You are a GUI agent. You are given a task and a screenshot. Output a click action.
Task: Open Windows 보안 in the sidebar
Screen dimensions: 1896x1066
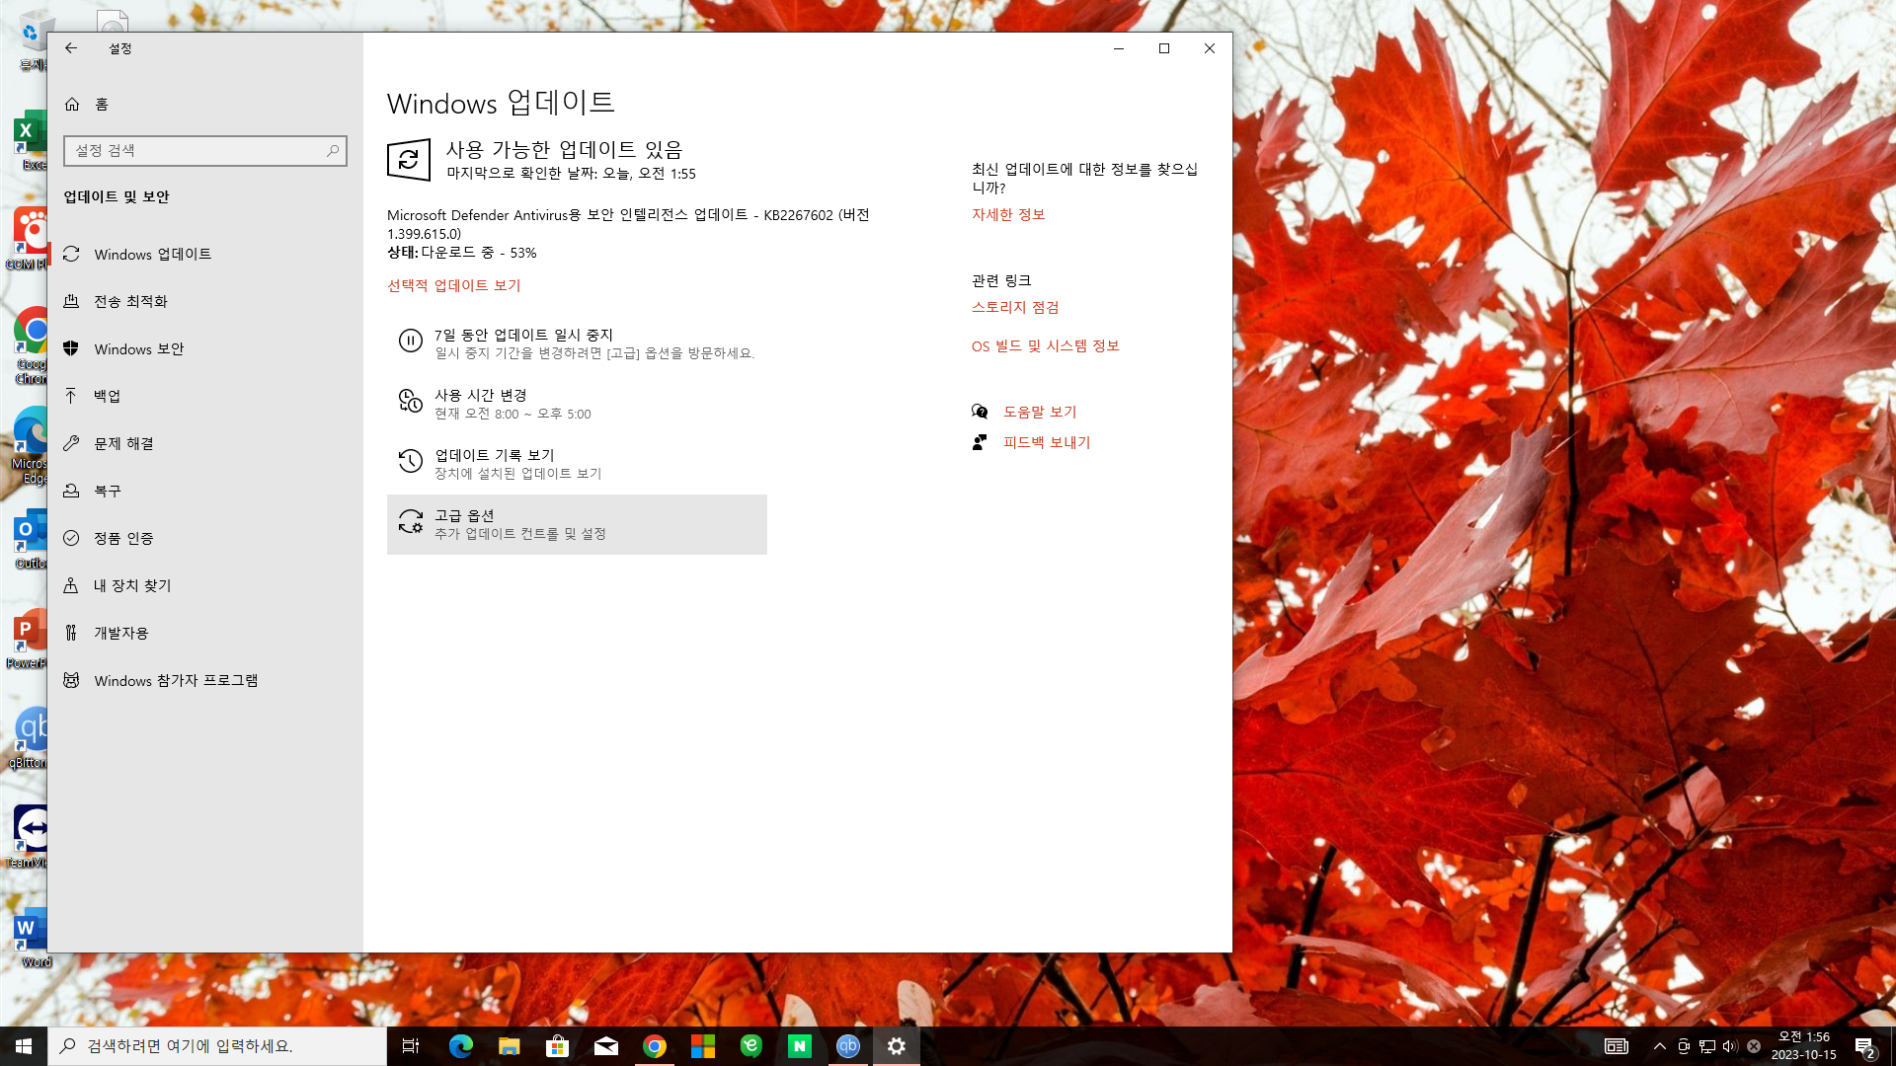tap(204, 348)
